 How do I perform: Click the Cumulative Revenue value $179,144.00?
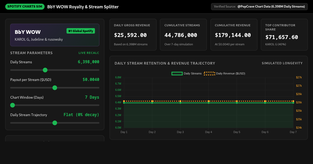[x=233, y=35]
